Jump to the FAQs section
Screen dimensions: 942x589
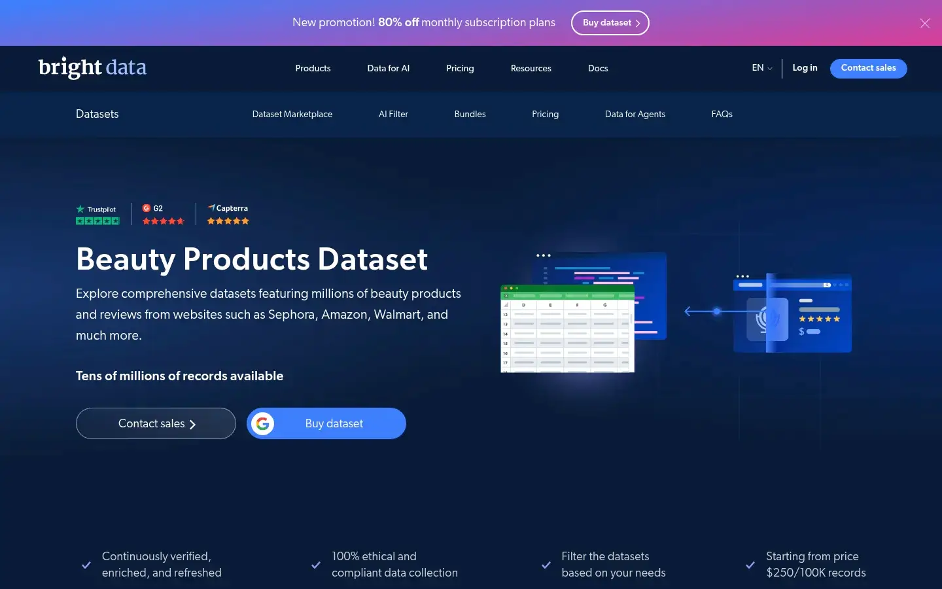pos(722,114)
